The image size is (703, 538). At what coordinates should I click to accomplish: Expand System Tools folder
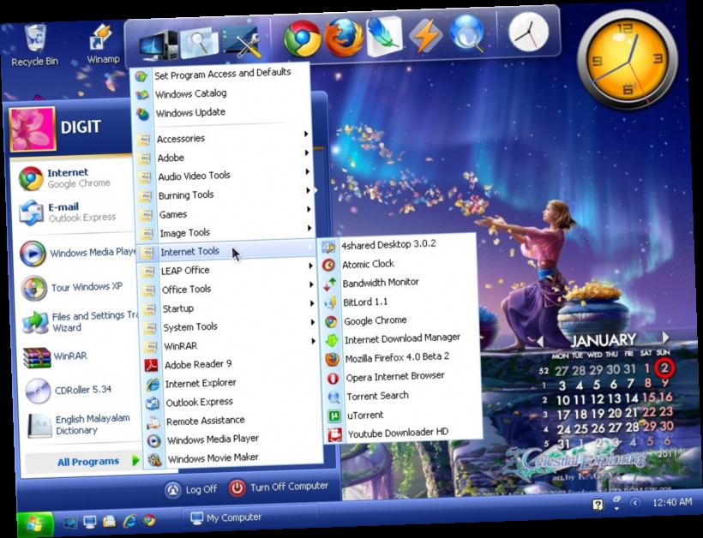[228, 327]
